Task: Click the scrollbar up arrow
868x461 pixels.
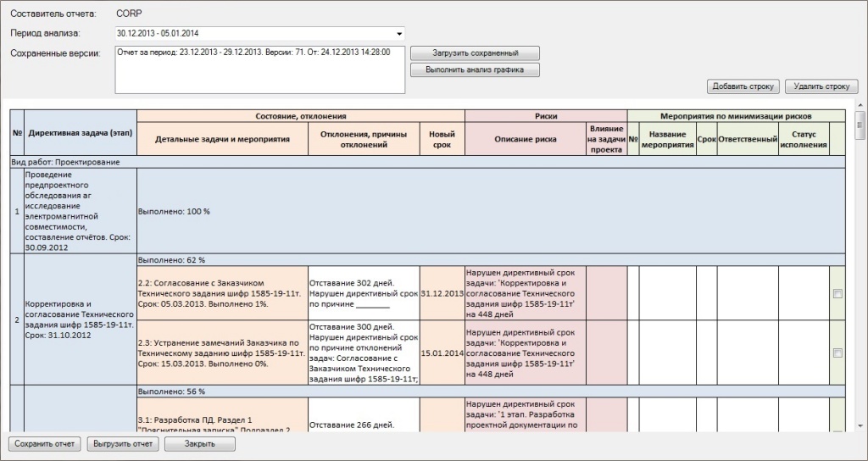Action: coord(860,104)
